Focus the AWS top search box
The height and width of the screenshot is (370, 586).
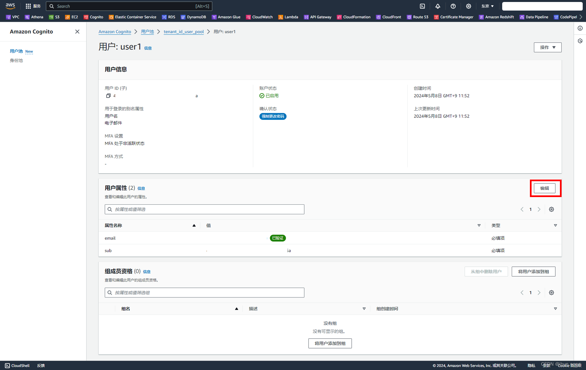[129, 6]
